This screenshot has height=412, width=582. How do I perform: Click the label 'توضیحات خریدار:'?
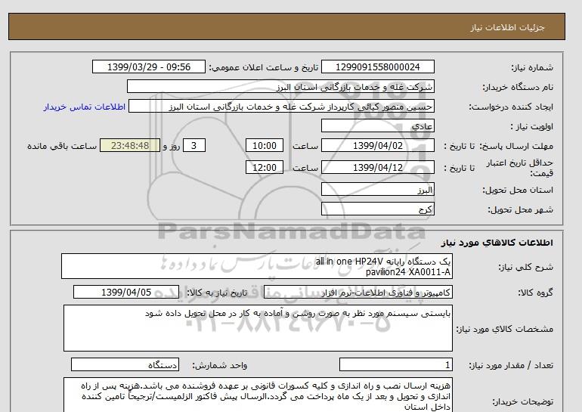tap(522, 401)
